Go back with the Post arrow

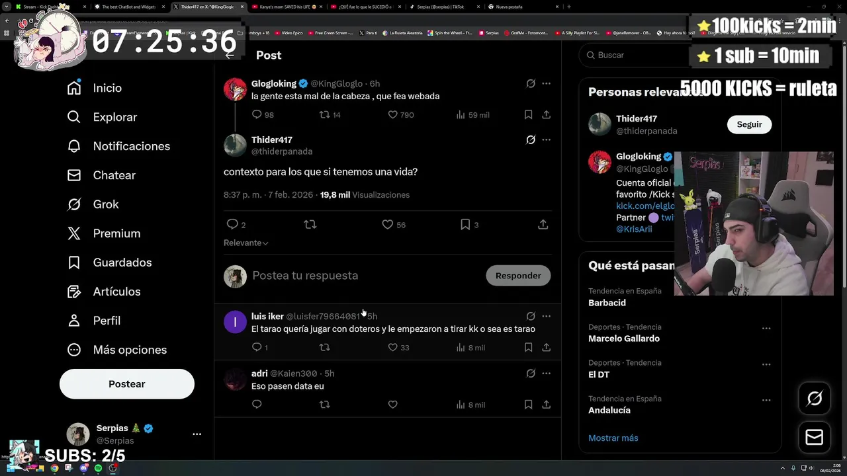230,55
